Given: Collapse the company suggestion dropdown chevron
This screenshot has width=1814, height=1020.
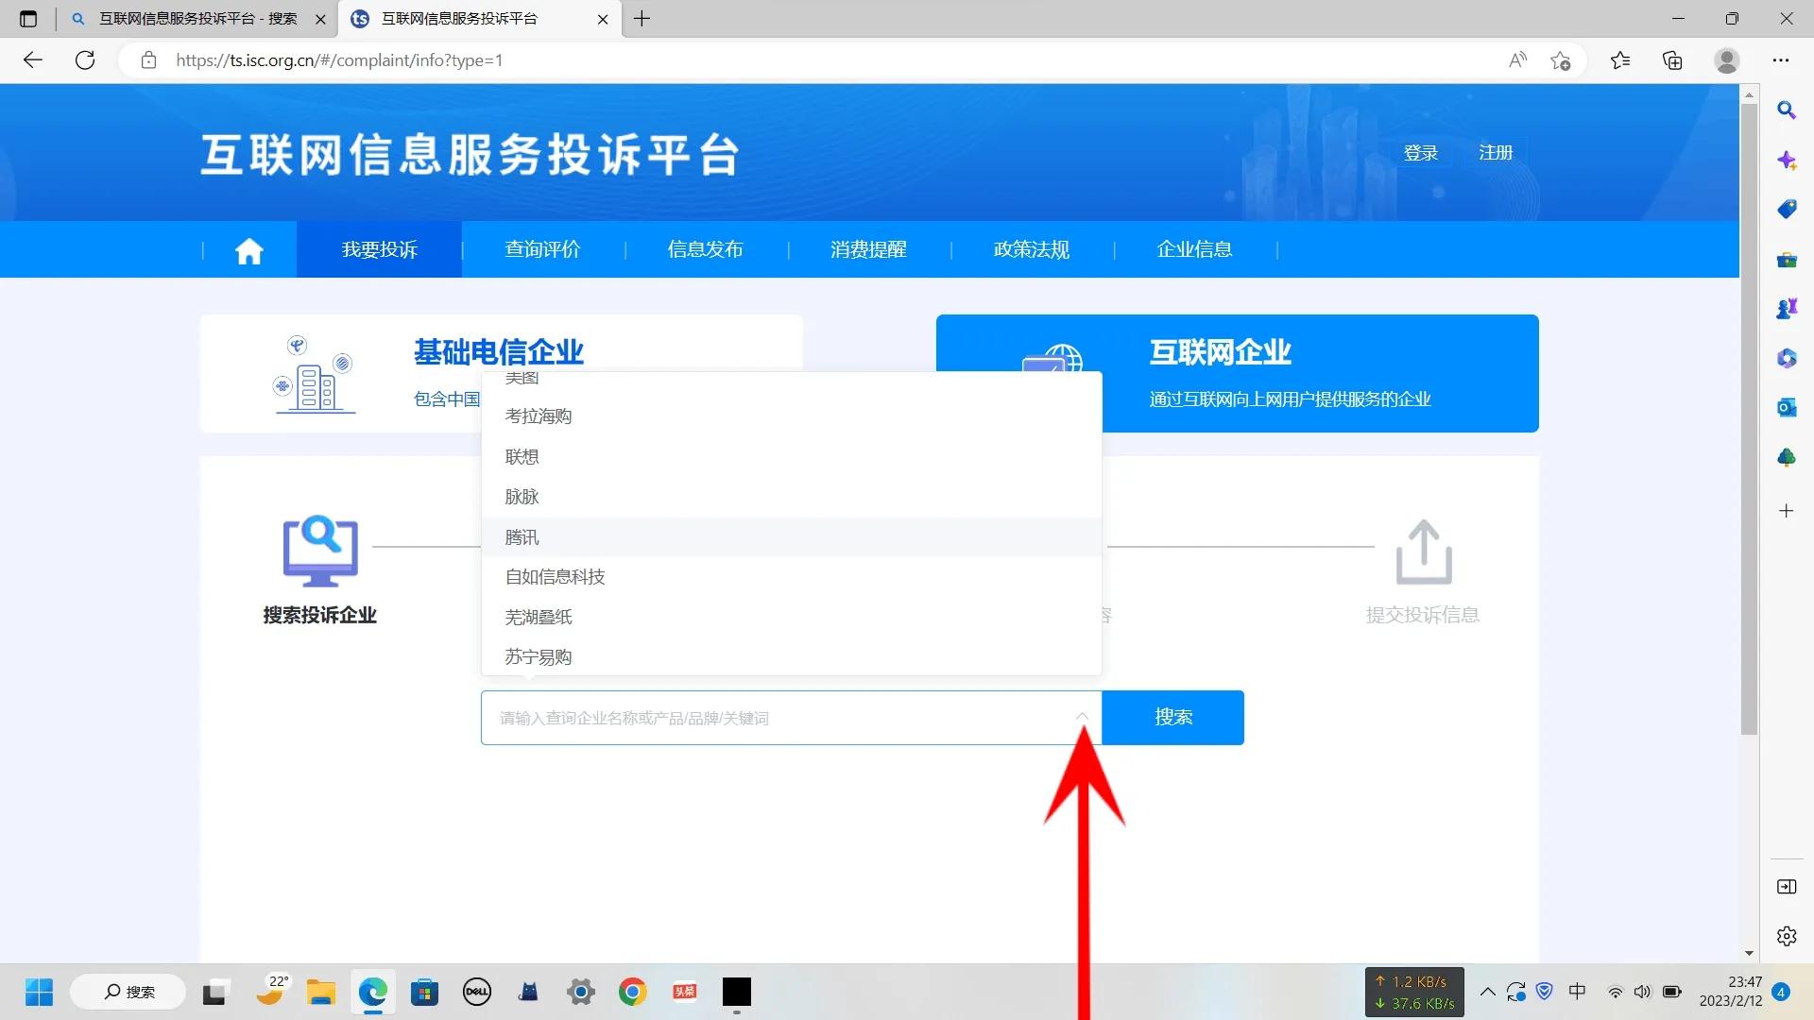Looking at the screenshot, I should [1083, 718].
